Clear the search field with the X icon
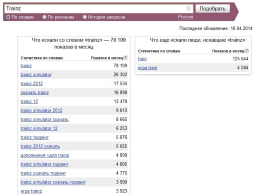Image resolution: width=258 pixels, height=195 pixels. 189,8
